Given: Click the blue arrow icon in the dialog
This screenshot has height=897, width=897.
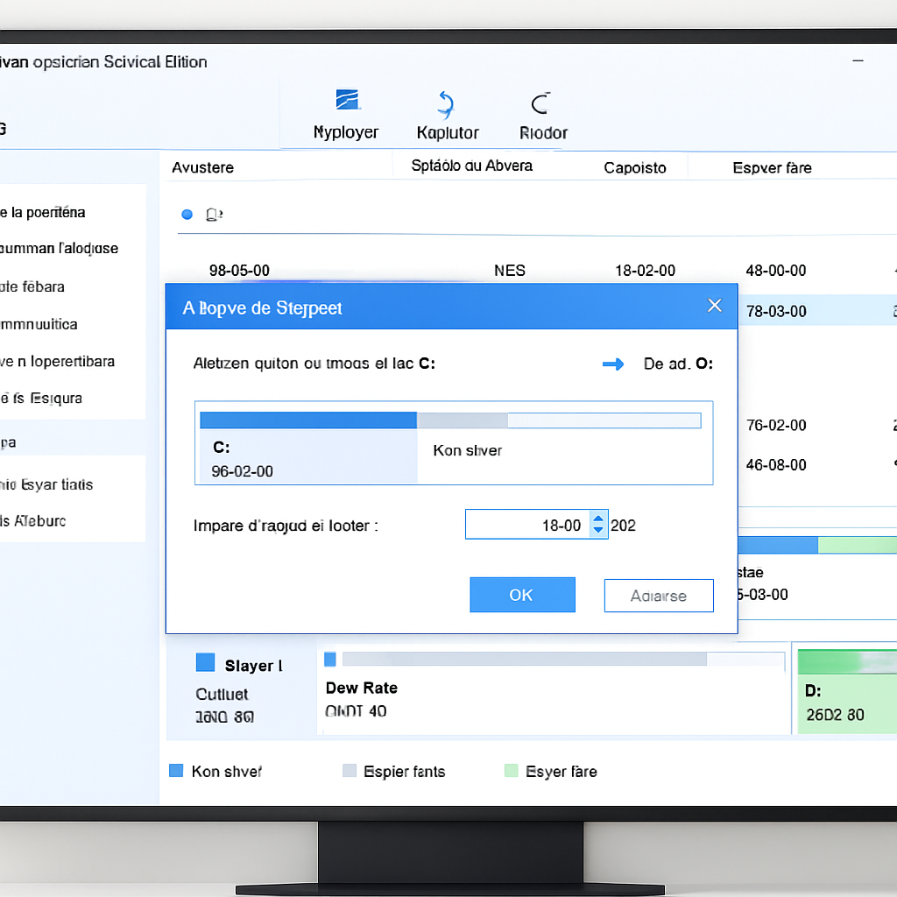Looking at the screenshot, I should (x=613, y=364).
